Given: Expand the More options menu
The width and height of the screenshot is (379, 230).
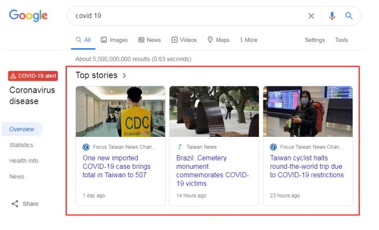Looking at the screenshot, I should 248,40.
